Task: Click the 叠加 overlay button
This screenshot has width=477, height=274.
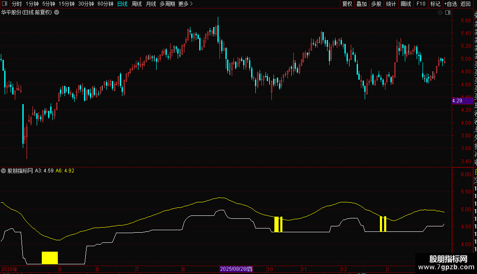Action: pyautogui.click(x=361, y=4)
